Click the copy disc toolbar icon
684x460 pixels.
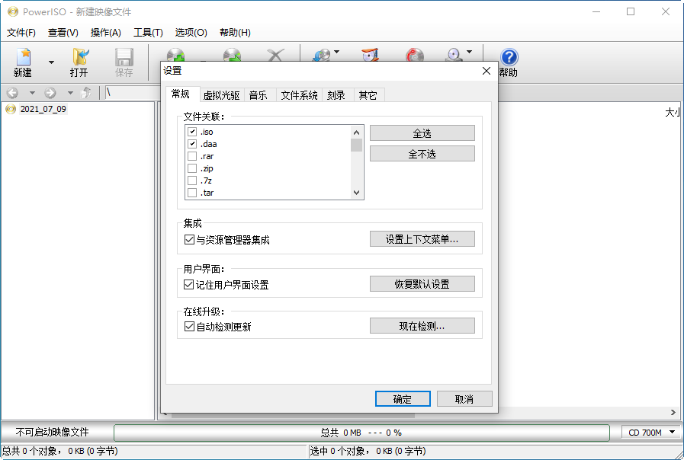(322, 55)
